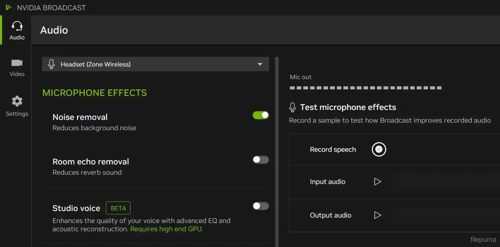Click the Output audio waveform track
The height and width of the screenshot is (247, 500).
tap(446, 215)
